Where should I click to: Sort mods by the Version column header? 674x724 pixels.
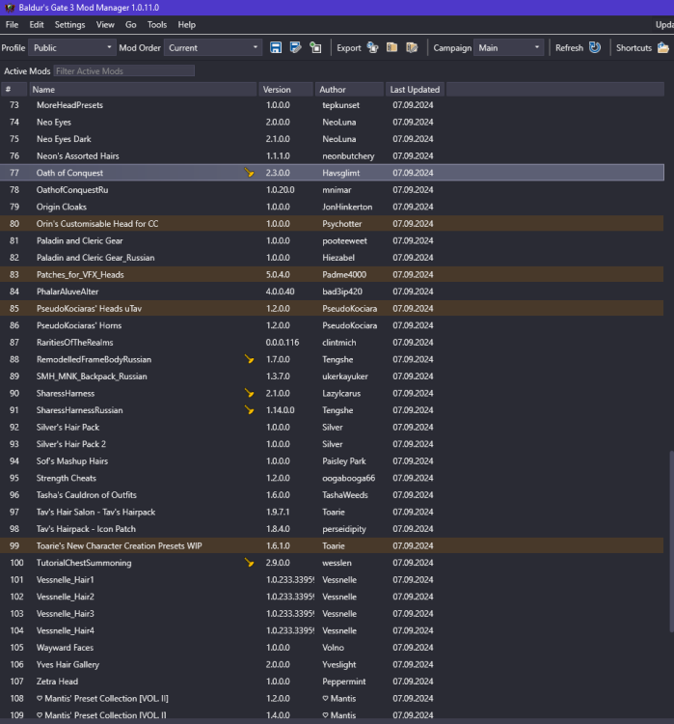click(286, 90)
